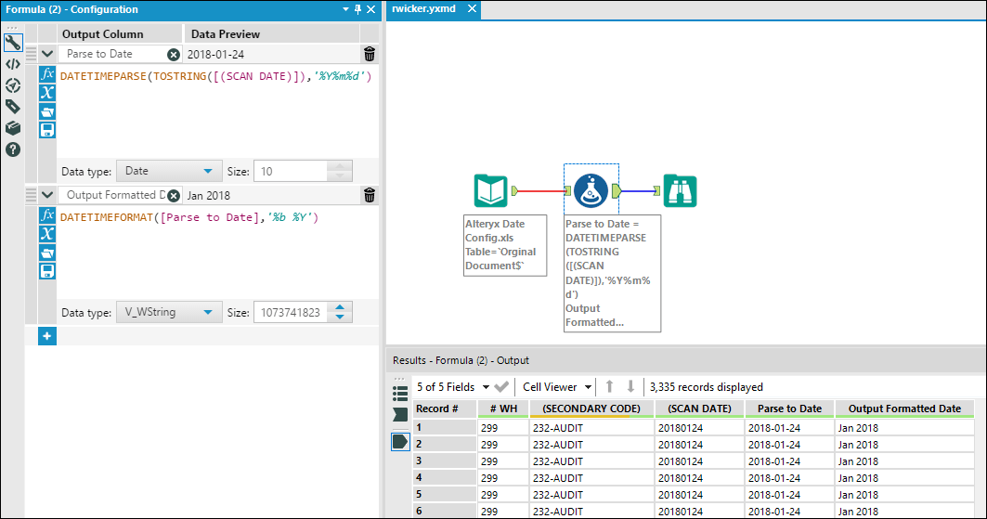Click the DATETIMEFORMAT expression editor
The image size is (987, 519).
[218, 253]
